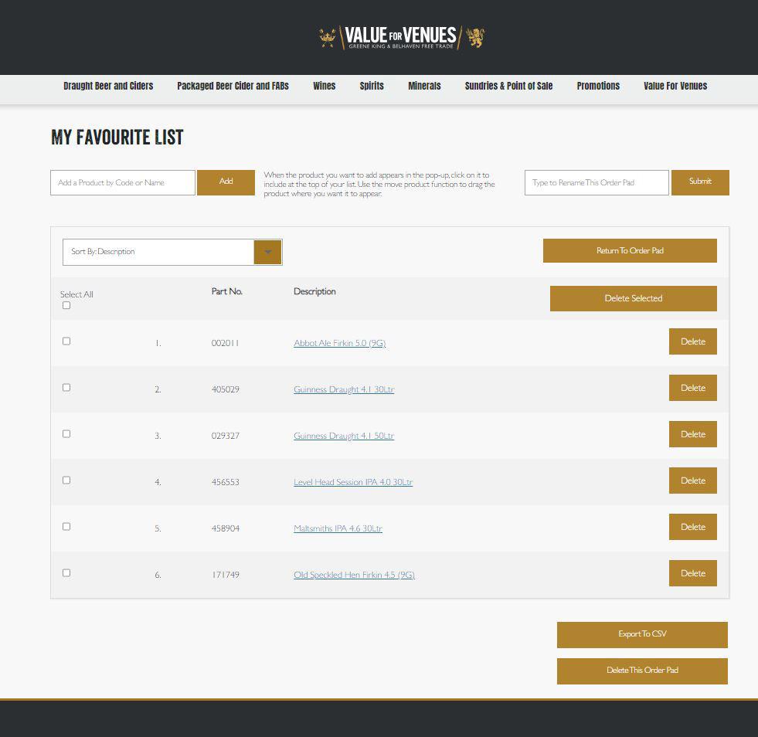Click the Submit rename button
Screen dimensions: 758x737
pyautogui.click(x=700, y=182)
